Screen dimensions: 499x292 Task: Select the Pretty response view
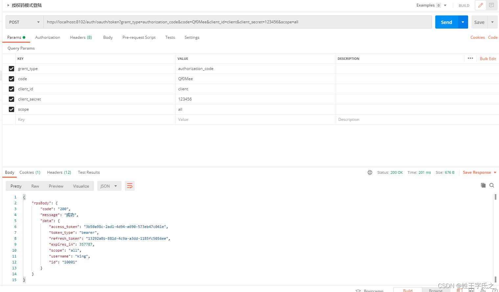tap(16, 186)
